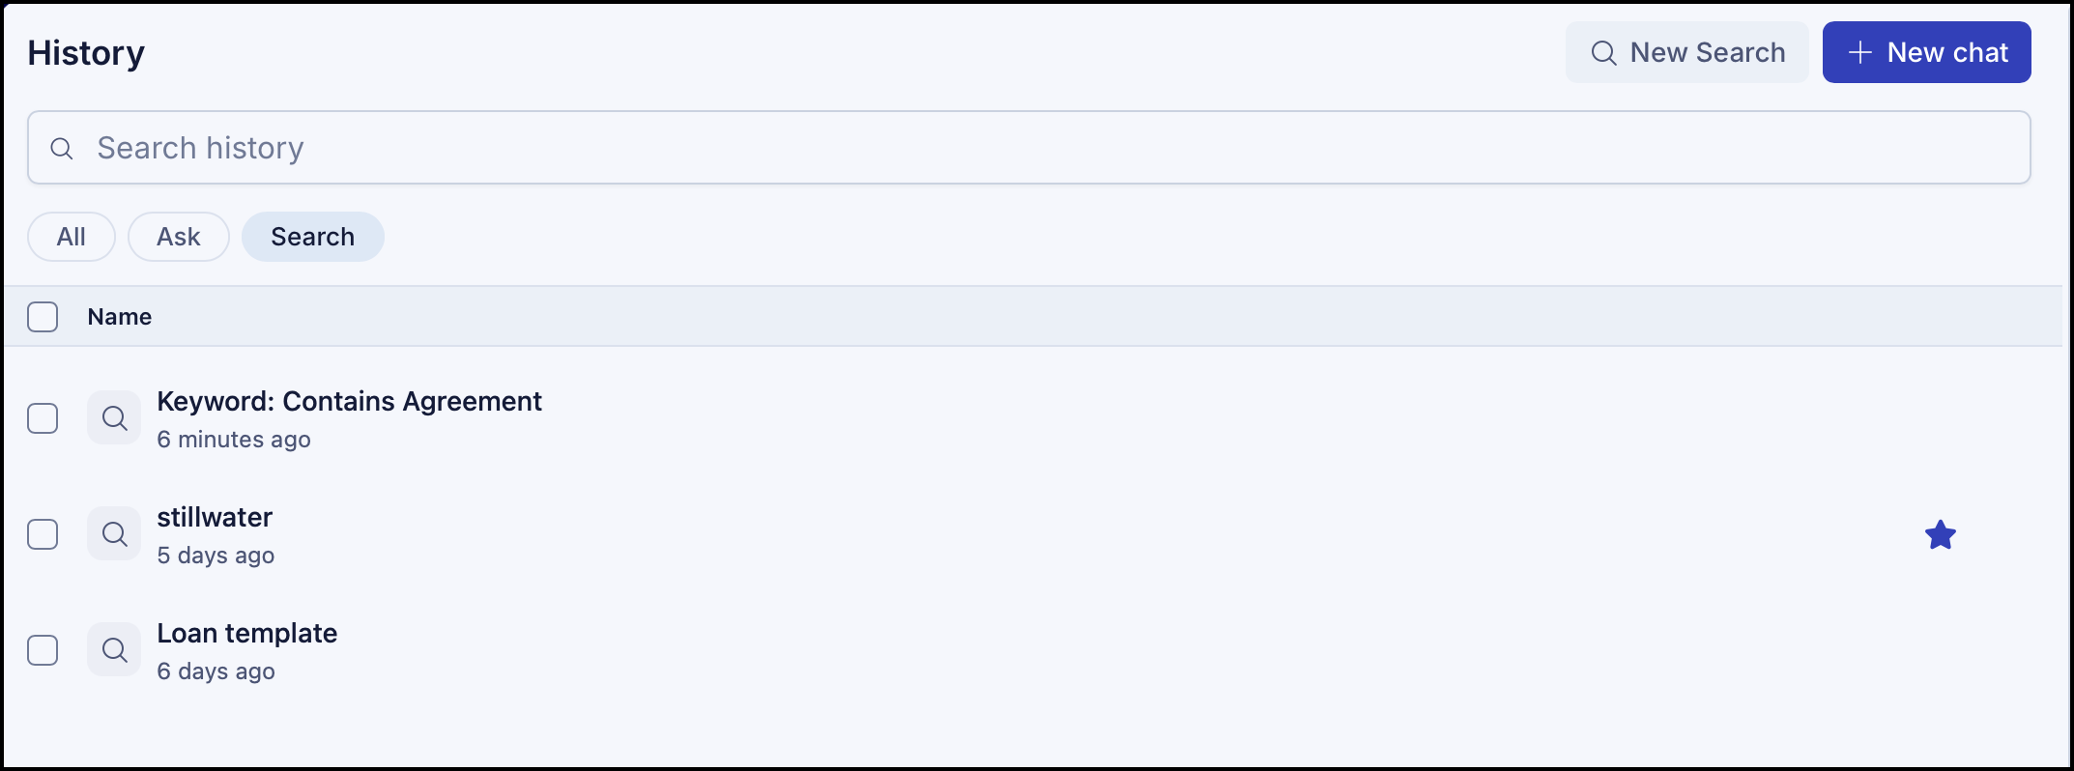The image size is (2074, 771).
Task: Open the stillwater history entry
Action: pos(215,517)
